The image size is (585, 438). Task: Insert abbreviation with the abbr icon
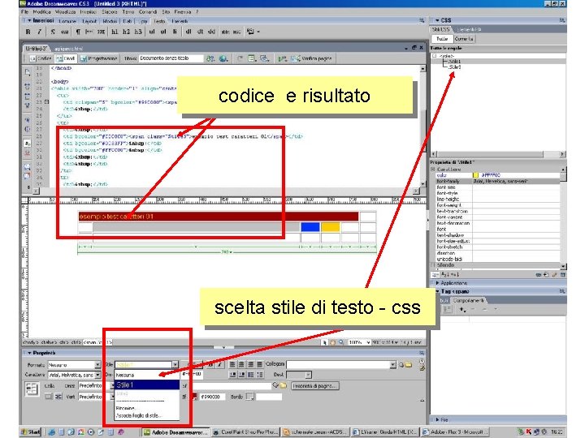(x=225, y=32)
